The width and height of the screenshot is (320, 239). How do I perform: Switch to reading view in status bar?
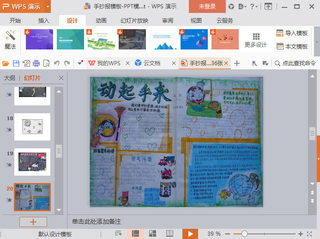169,234
